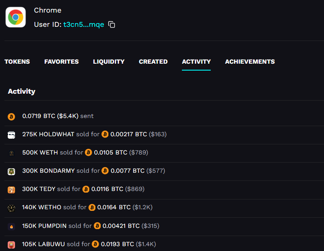Screen dimensions: 324x251
Task: Click the '($1.2K)' dollar value
Action: pos(143,207)
